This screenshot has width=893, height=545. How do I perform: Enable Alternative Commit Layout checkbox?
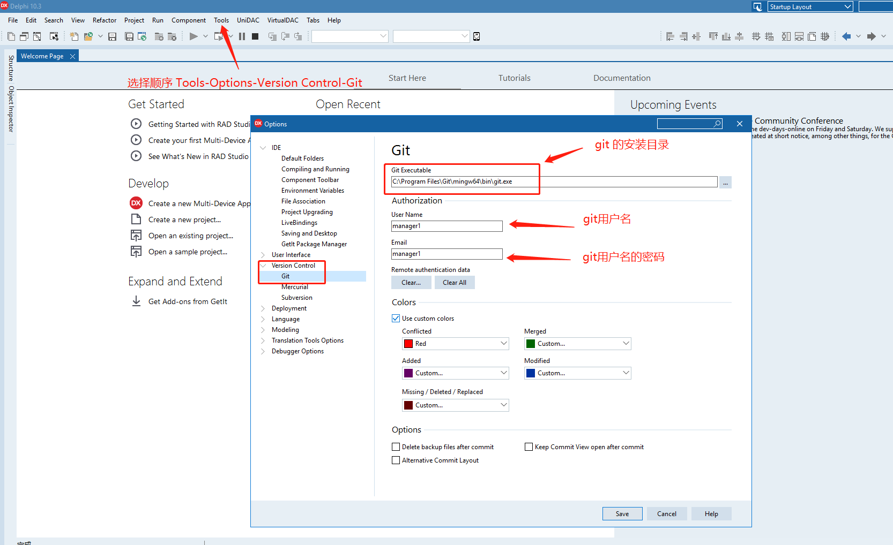(x=396, y=460)
